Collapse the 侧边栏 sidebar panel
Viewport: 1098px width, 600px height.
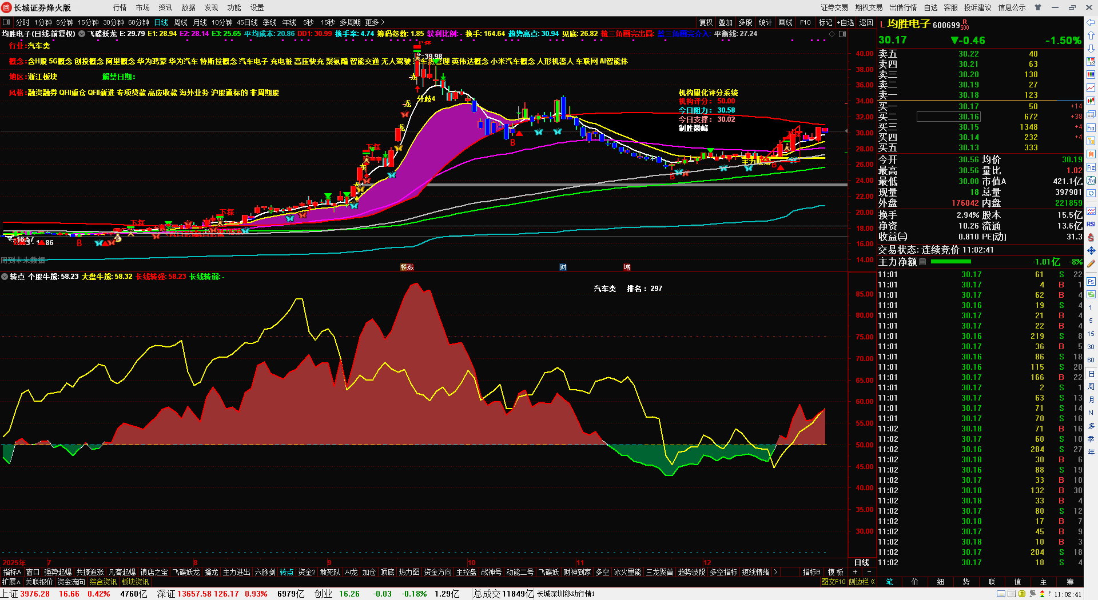862,582
